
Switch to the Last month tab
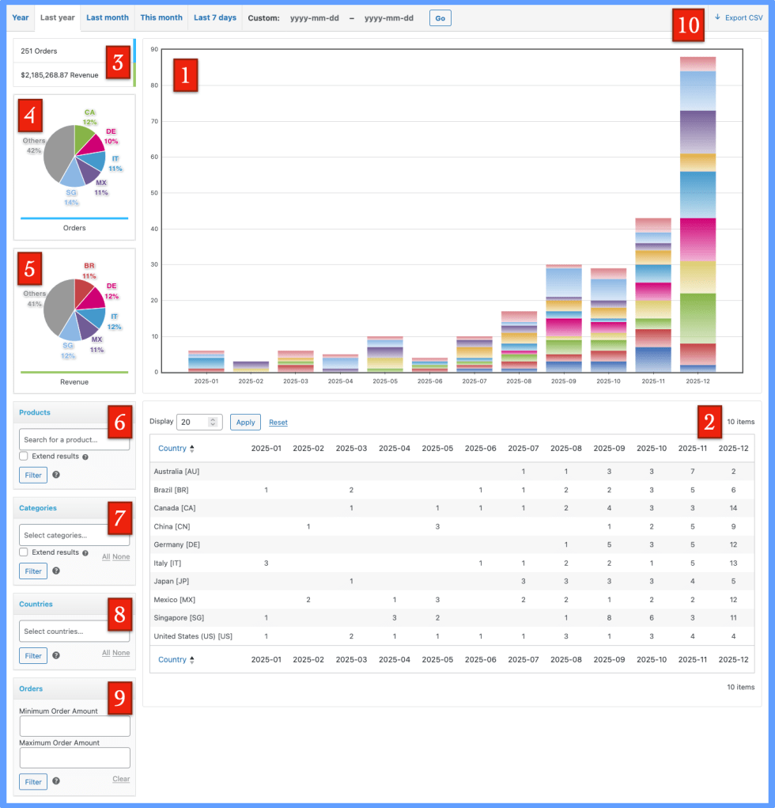[107, 17]
